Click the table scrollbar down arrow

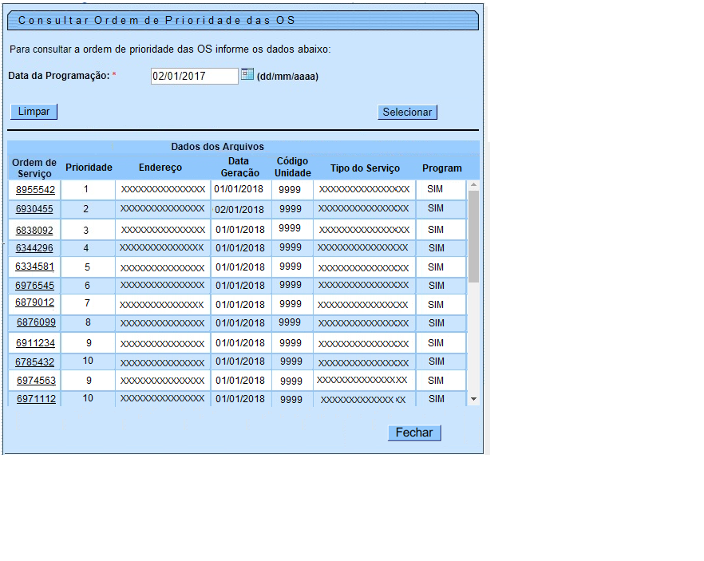pos(473,398)
